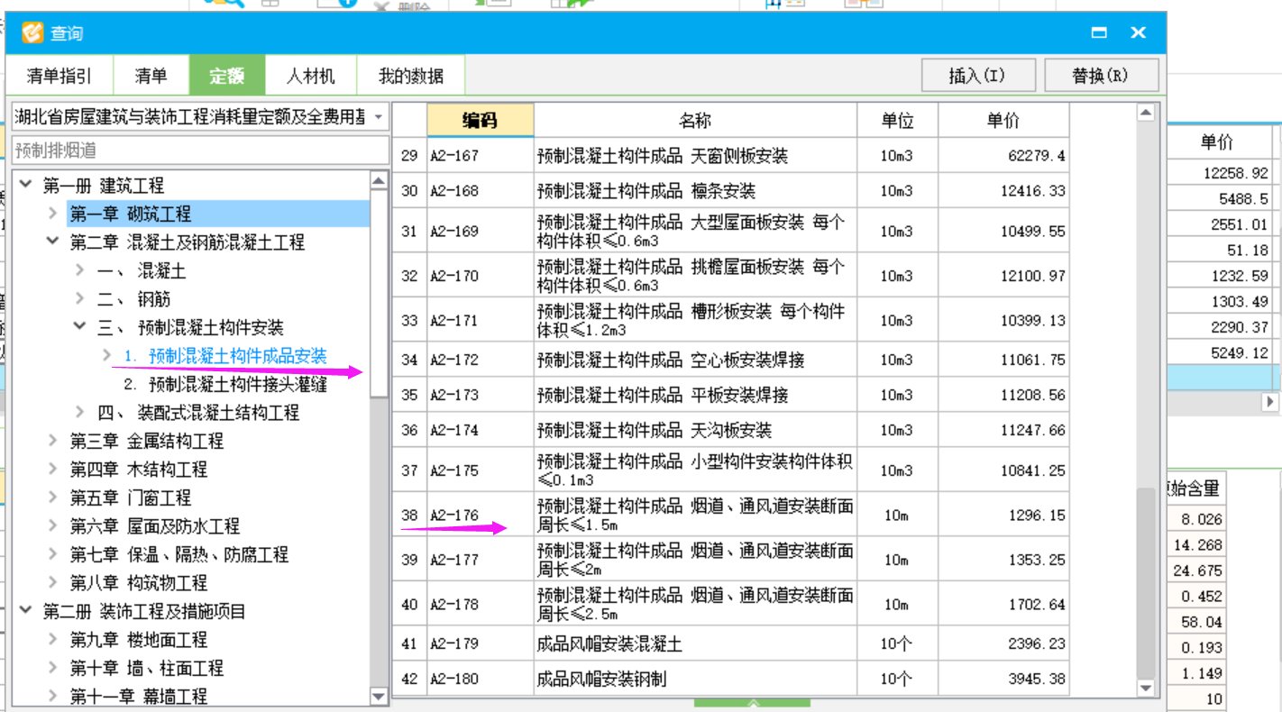Click the tree panel scroll-down arrow

click(x=379, y=697)
